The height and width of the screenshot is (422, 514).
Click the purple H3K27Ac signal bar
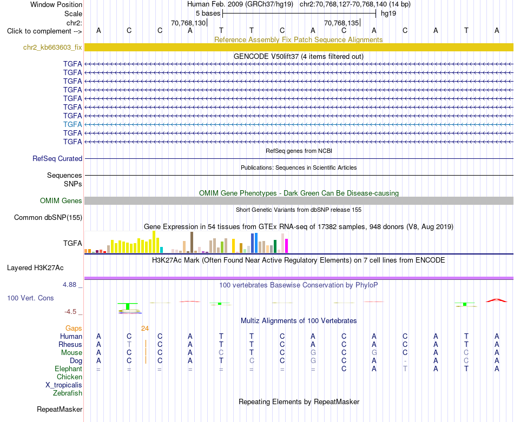299,278
